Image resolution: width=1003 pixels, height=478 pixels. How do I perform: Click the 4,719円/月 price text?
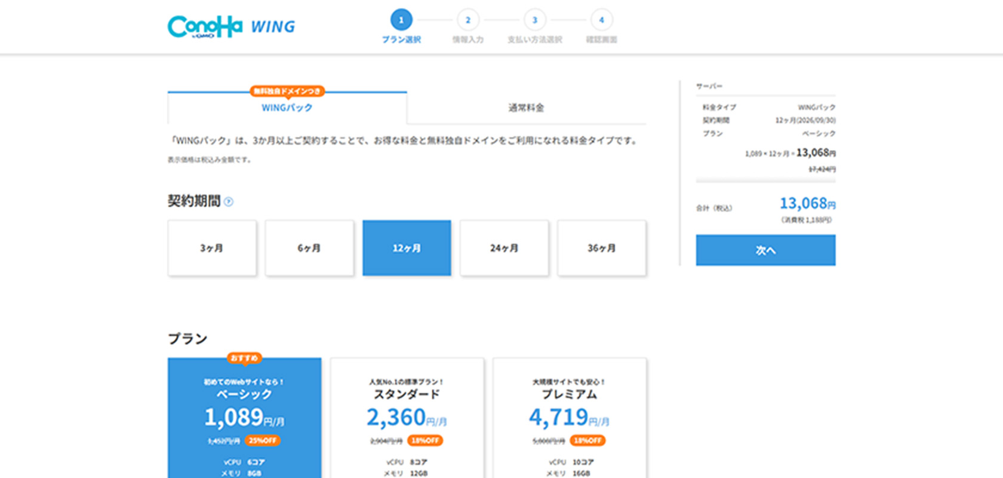coord(569,417)
